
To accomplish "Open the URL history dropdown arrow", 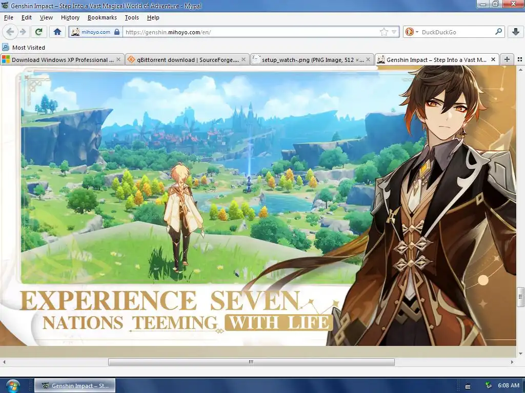I will [394, 32].
